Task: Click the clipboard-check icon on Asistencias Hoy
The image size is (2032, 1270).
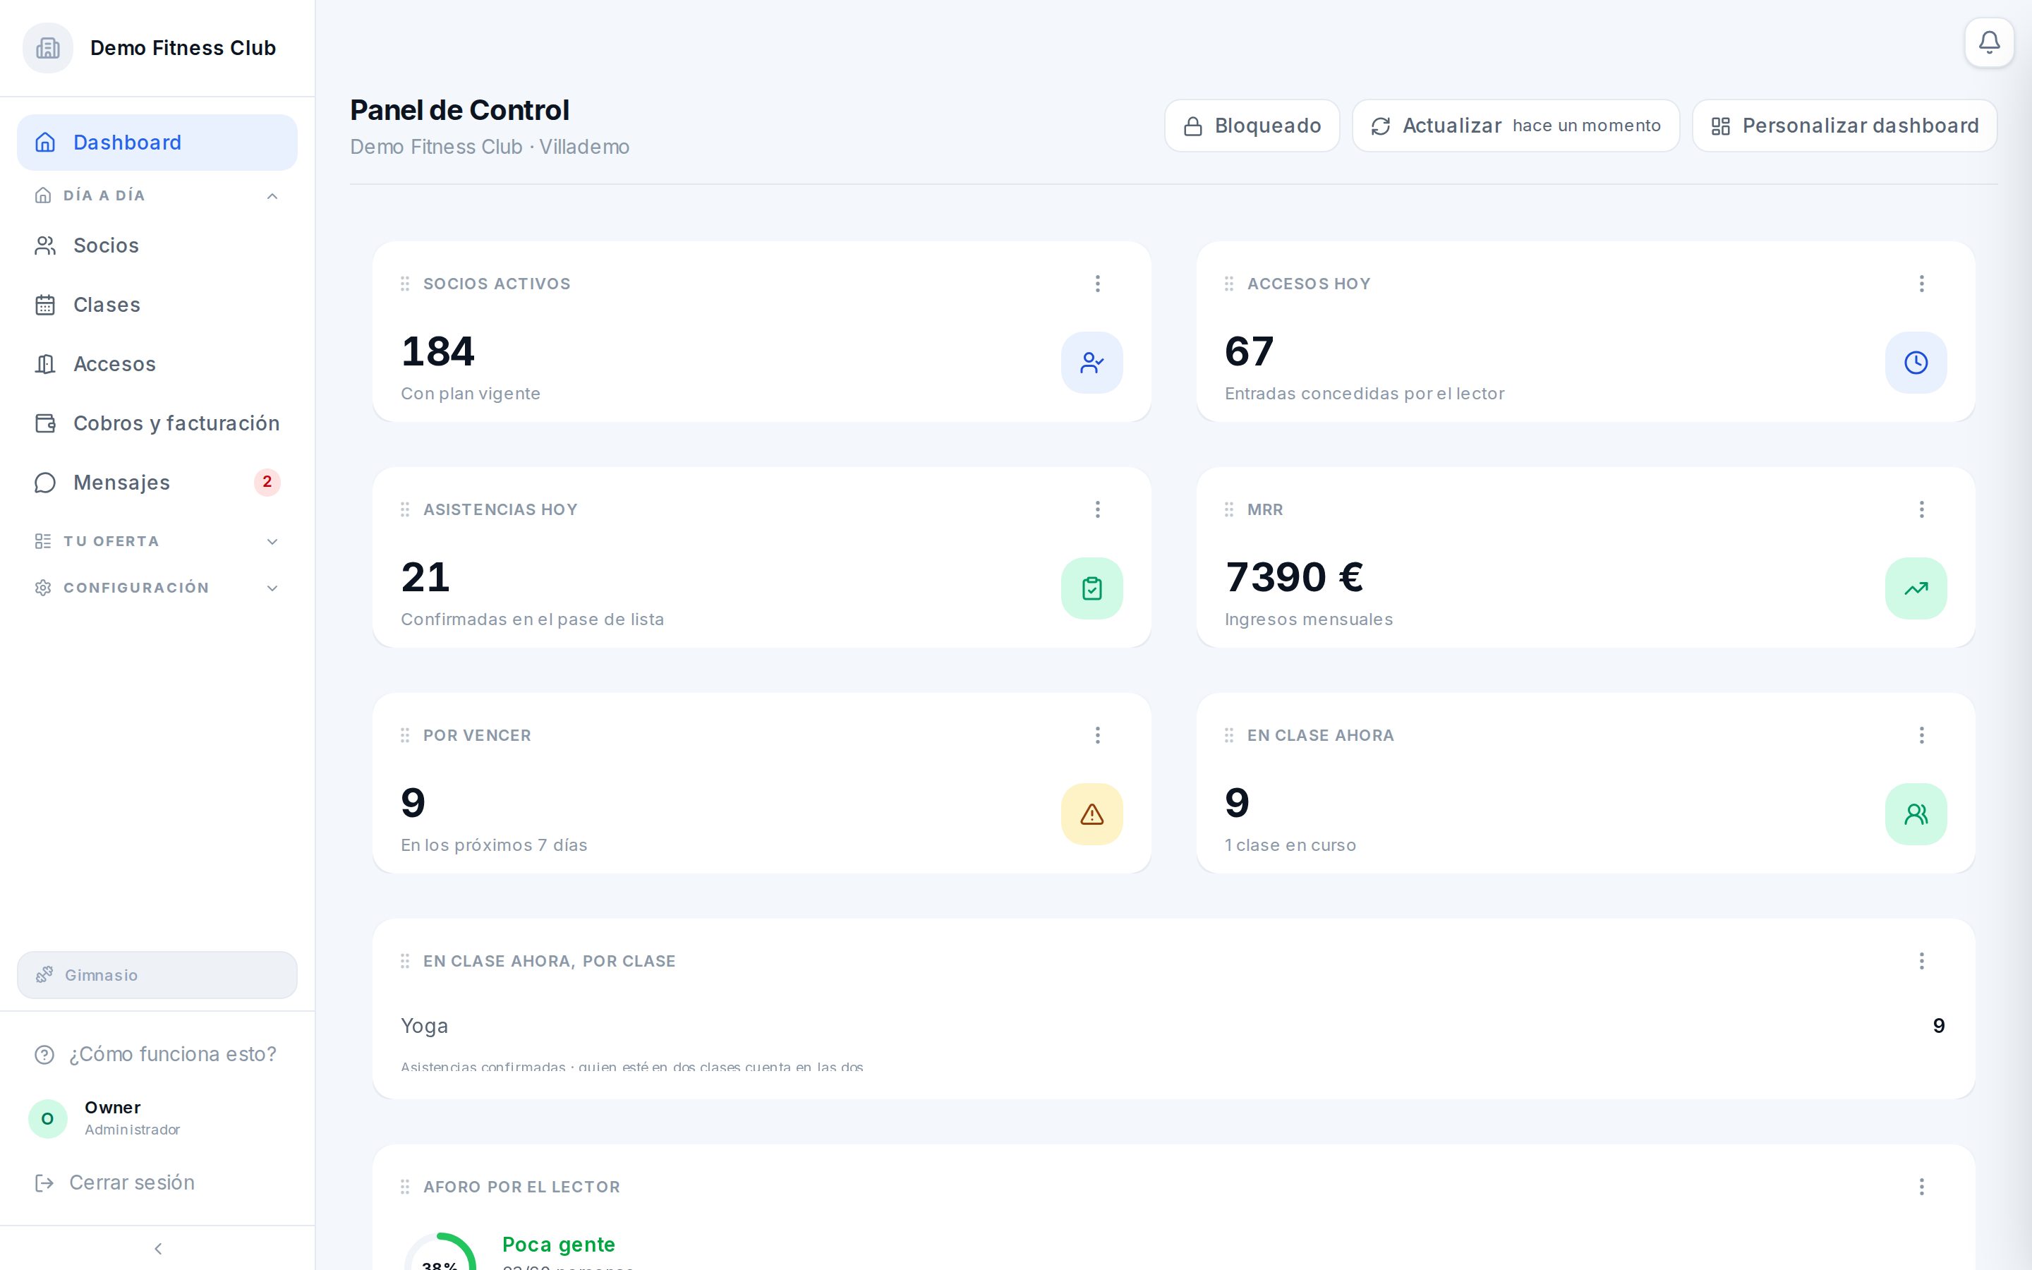Action: pos(1091,589)
